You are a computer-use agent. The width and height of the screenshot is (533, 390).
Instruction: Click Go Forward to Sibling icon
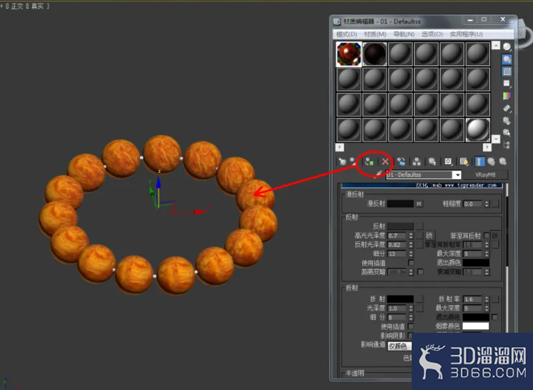point(503,161)
